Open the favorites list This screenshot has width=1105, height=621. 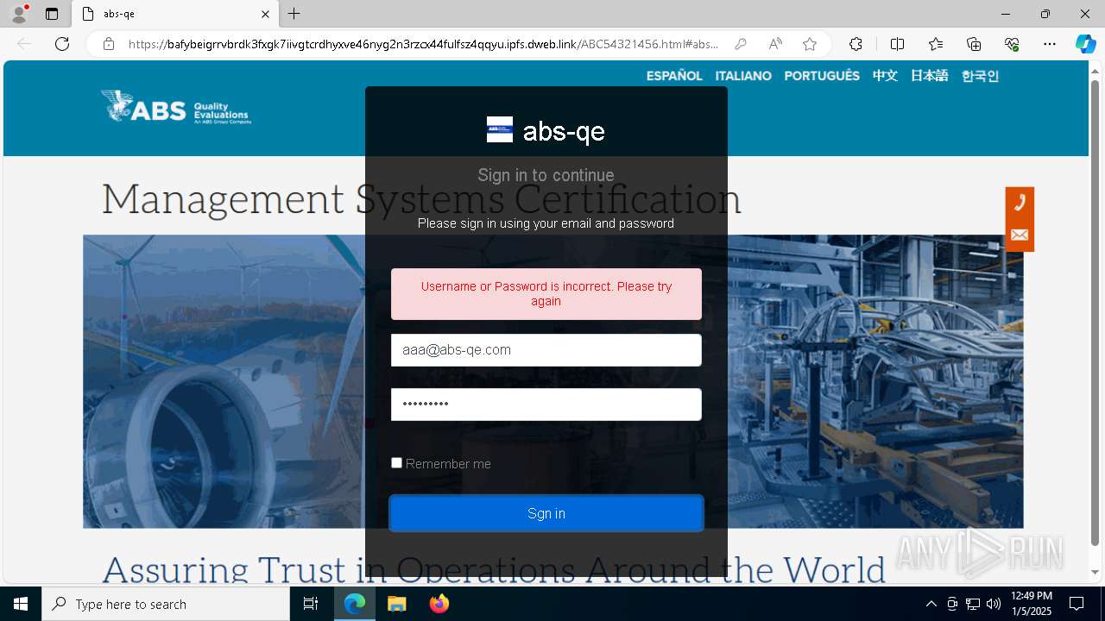pos(936,44)
